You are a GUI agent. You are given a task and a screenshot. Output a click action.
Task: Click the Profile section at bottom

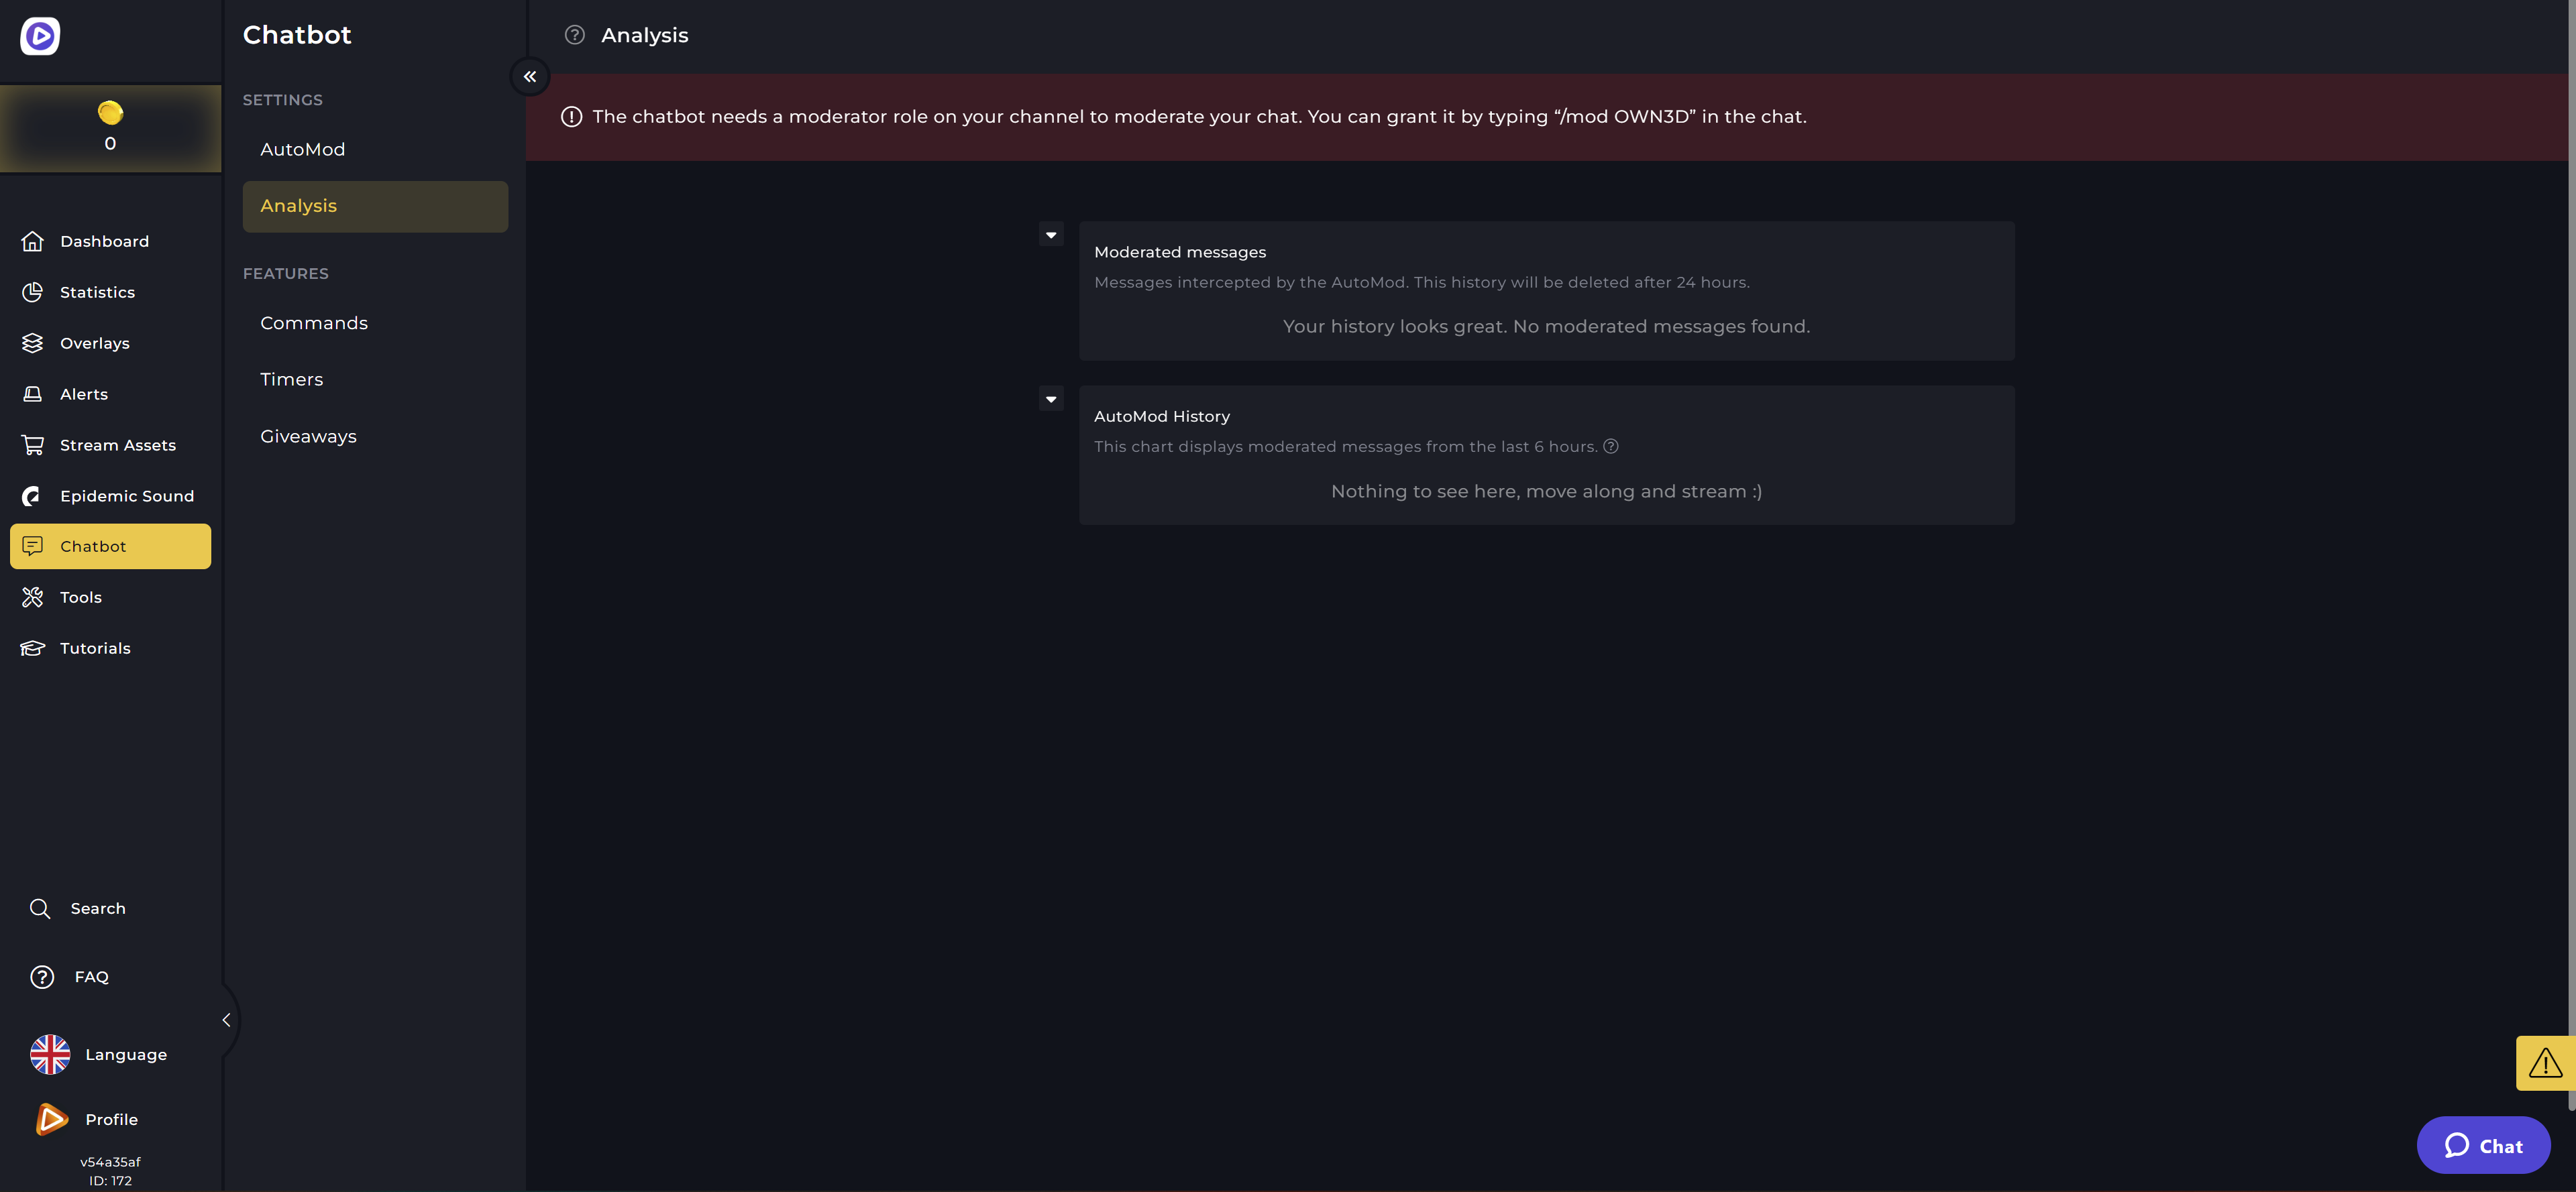[x=110, y=1118]
